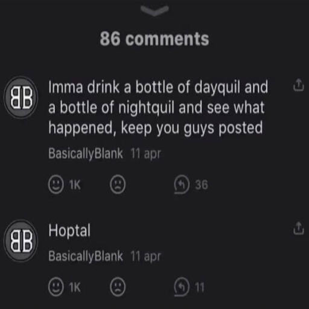This screenshot has width=309, height=309.
Task: Tap the 86 comments header
Action: pos(154,39)
